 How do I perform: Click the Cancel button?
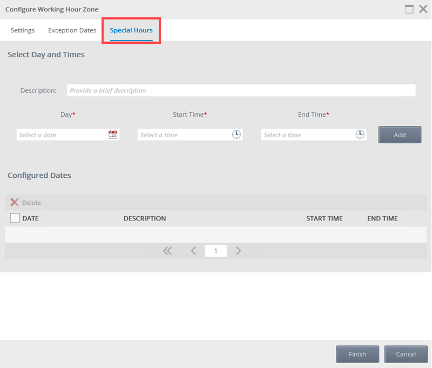[406, 354]
